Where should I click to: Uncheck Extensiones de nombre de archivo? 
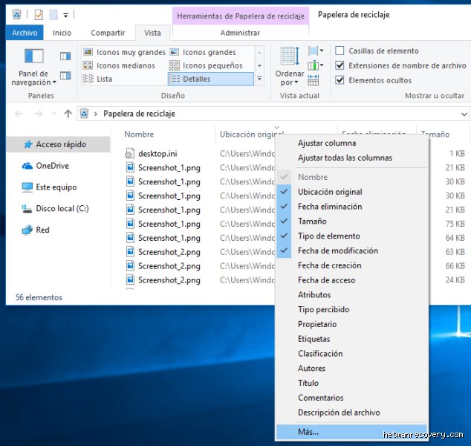click(340, 65)
